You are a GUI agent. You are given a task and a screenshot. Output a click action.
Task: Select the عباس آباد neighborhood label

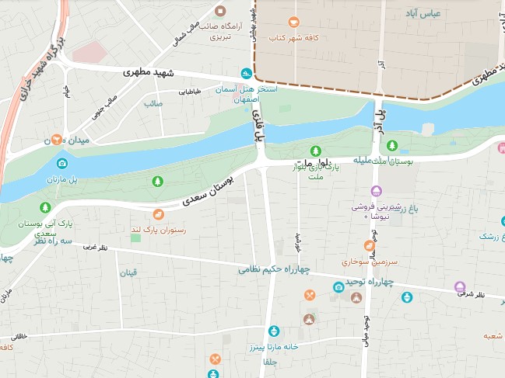423,14
